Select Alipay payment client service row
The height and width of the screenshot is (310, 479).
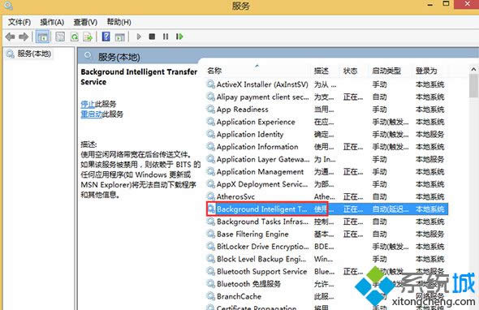pos(327,97)
